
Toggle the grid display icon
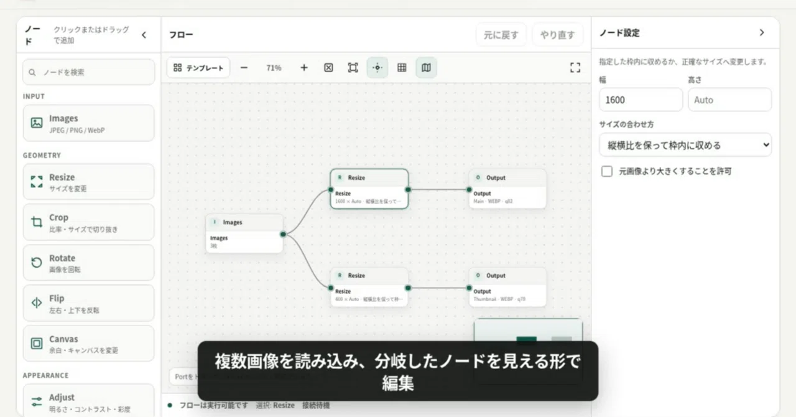[402, 68]
